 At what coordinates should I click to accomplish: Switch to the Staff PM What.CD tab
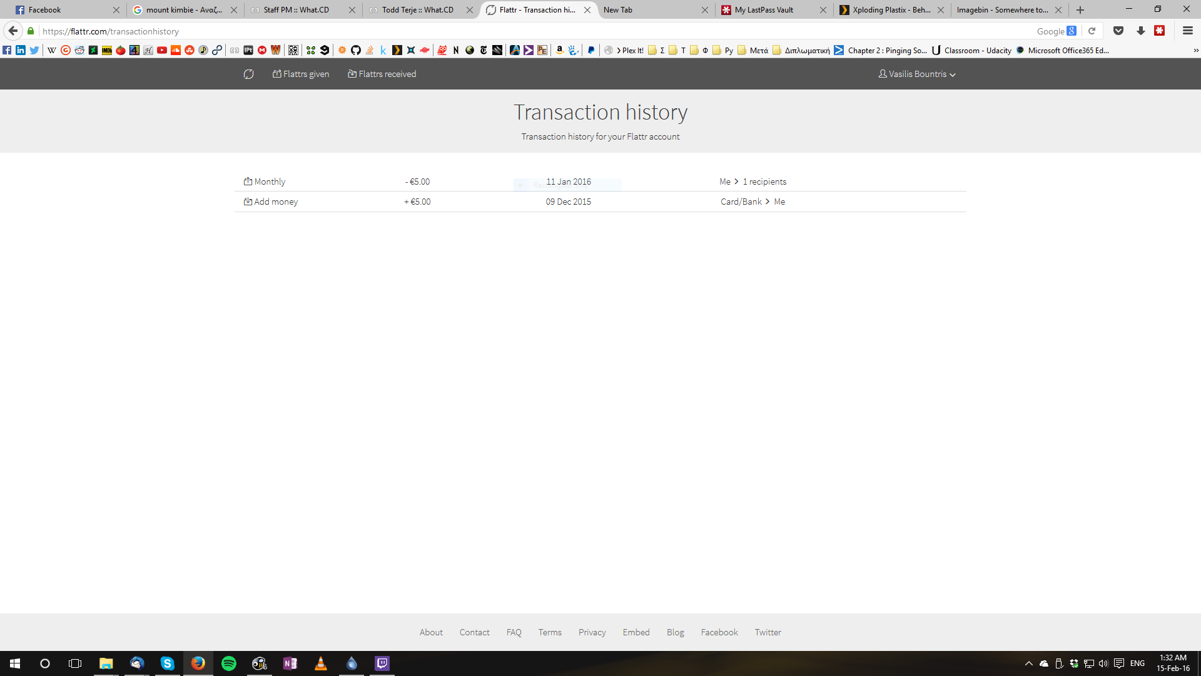[x=303, y=10]
